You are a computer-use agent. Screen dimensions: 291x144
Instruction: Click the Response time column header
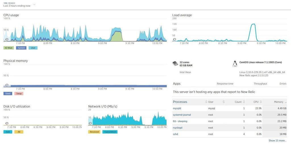coord(225,84)
